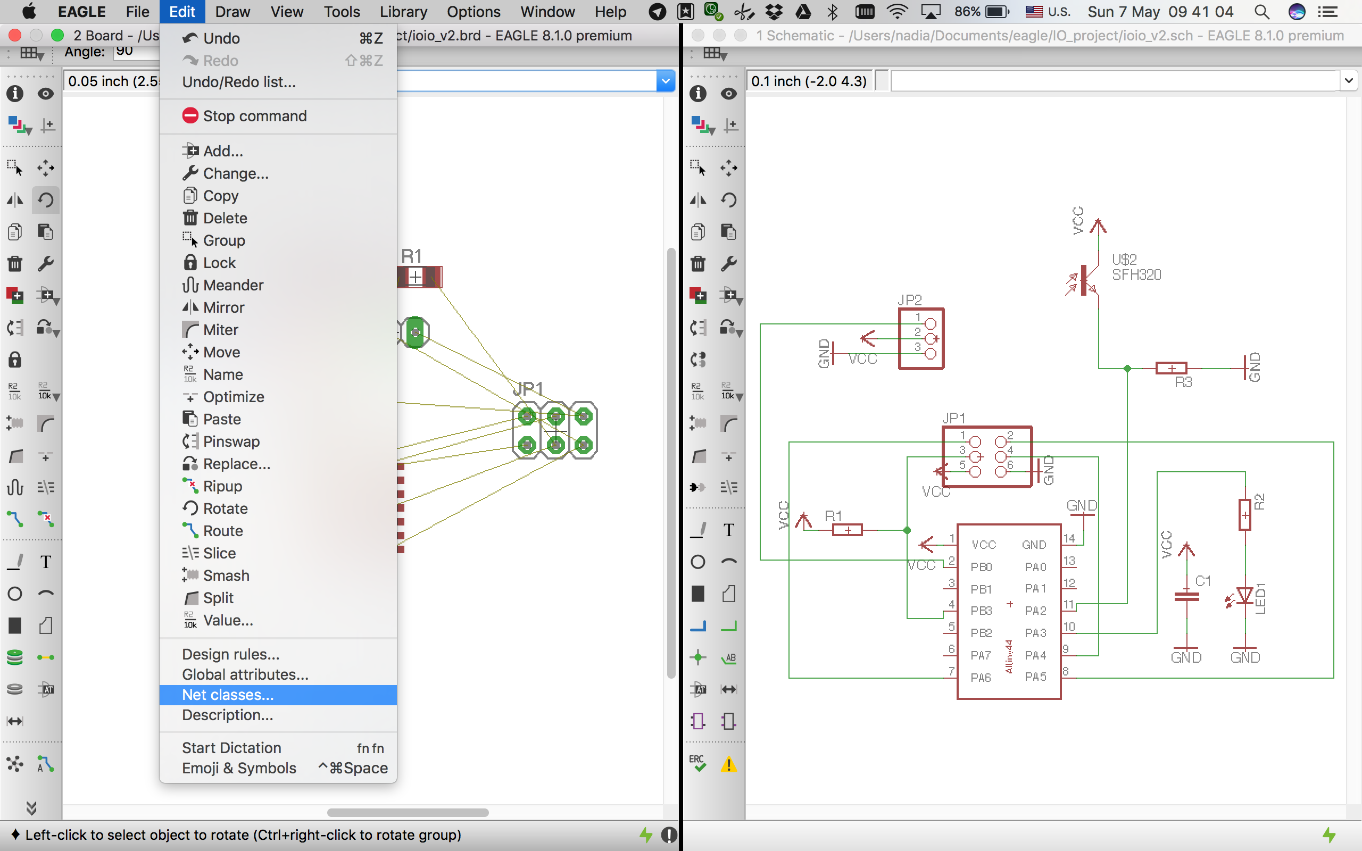This screenshot has width=1362, height=851.
Task: Choose Ripup in the Edit menu
Action: point(278,486)
